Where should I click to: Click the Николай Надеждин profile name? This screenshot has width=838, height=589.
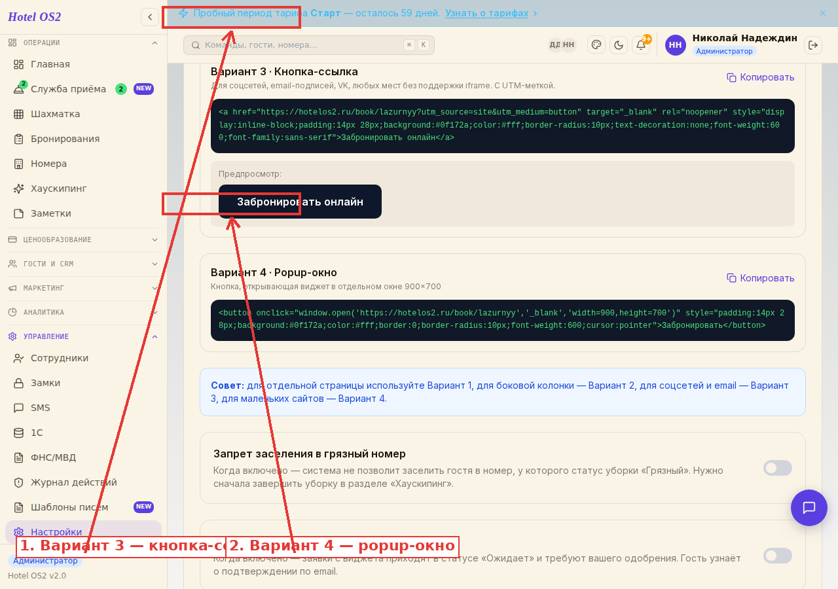(744, 38)
